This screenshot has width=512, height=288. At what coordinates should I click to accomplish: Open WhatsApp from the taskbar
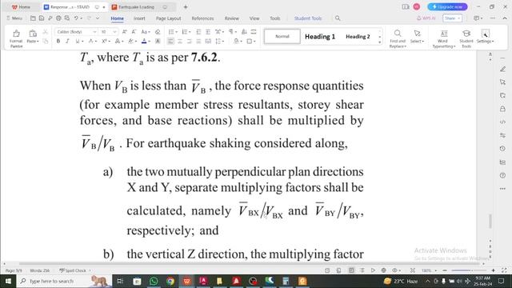tap(154, 281)
